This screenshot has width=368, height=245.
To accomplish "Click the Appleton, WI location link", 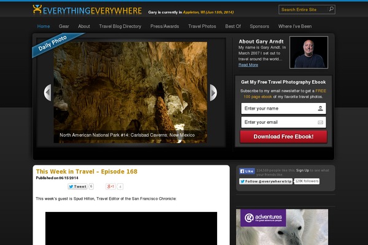I will coord(208,12).
